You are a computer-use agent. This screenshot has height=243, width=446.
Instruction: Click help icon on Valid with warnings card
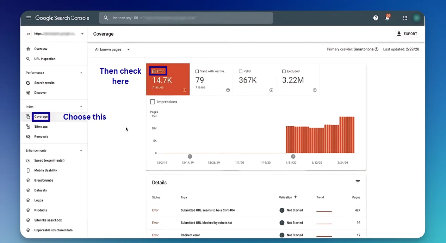(228, 90)
